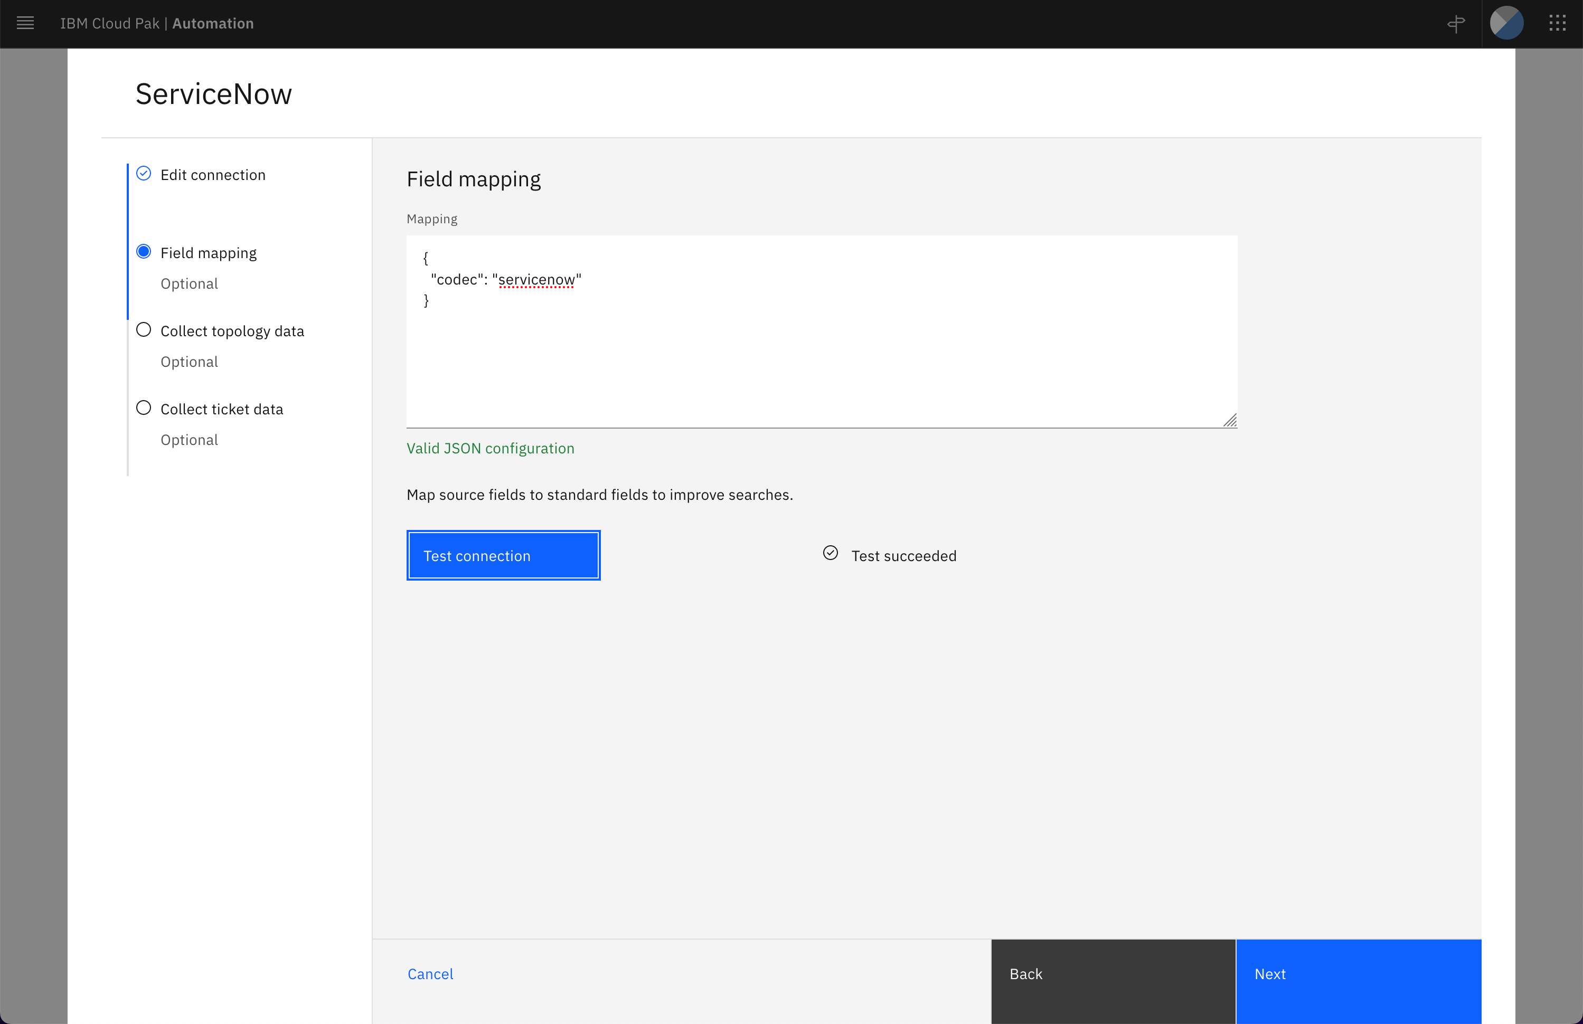Select the Collect ticket data step
This screenshot has height=1024, width=1583.
point(221,410)
